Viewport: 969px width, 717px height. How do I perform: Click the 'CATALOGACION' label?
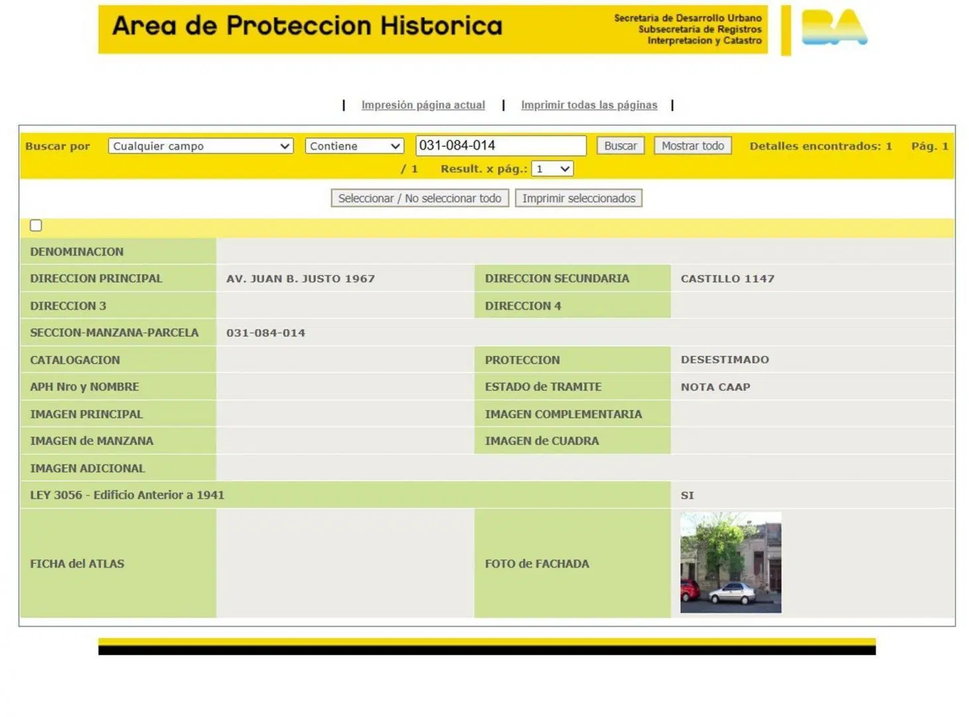[x=75, y=360]
